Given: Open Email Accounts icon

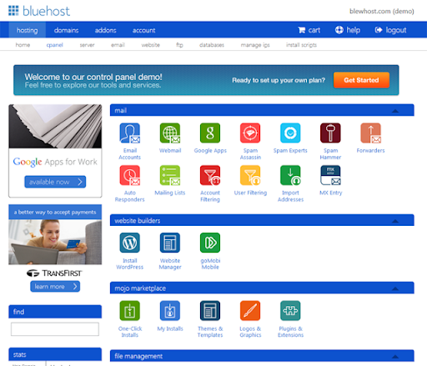Looking at the screenshot, I should pyautogui.click(x=130, y=133).
